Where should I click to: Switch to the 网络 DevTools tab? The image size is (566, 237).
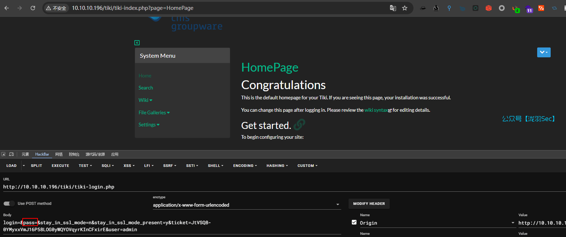click(x=59, y=154)
